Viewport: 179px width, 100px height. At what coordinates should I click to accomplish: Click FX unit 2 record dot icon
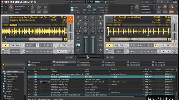[x=132, y=6]
